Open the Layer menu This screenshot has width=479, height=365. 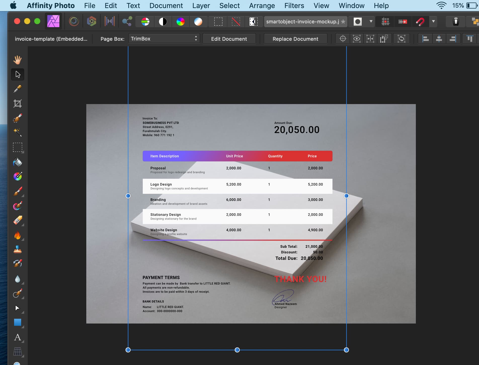click(x=201, y=6)
